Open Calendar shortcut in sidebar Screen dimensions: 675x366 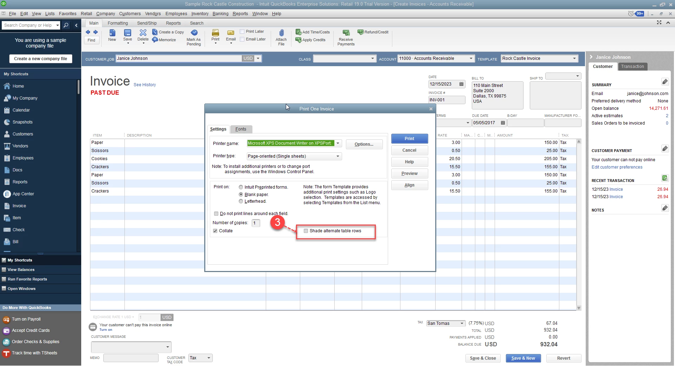21,110
